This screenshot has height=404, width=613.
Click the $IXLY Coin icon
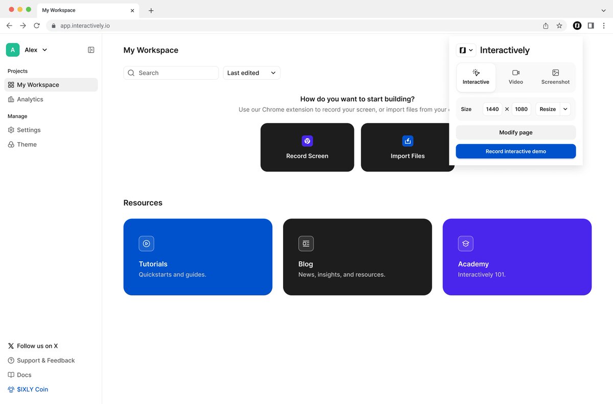tap(11, 389)
